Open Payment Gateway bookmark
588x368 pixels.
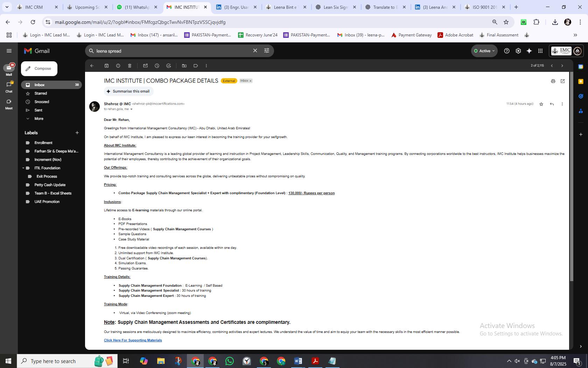(411, 35)
